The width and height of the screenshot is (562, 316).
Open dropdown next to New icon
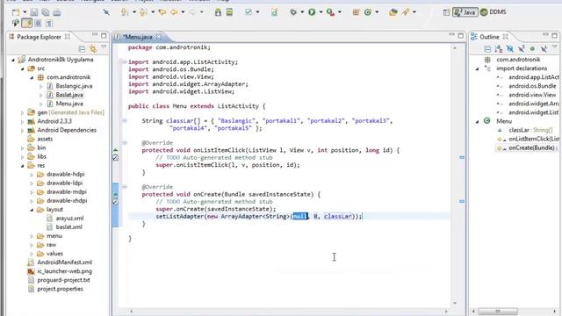(x=25, y=12)
